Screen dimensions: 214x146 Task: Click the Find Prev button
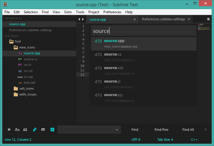(162, 130)
